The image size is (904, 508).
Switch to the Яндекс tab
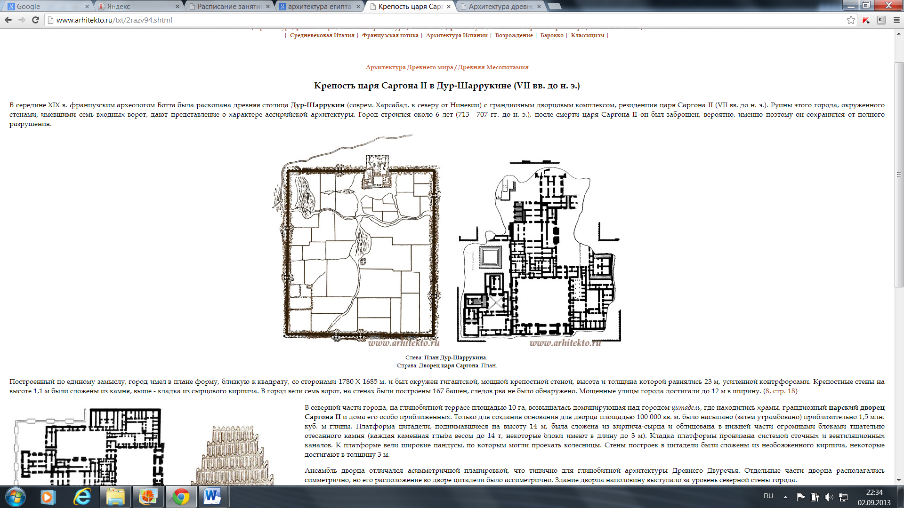[x=137, y=6]
